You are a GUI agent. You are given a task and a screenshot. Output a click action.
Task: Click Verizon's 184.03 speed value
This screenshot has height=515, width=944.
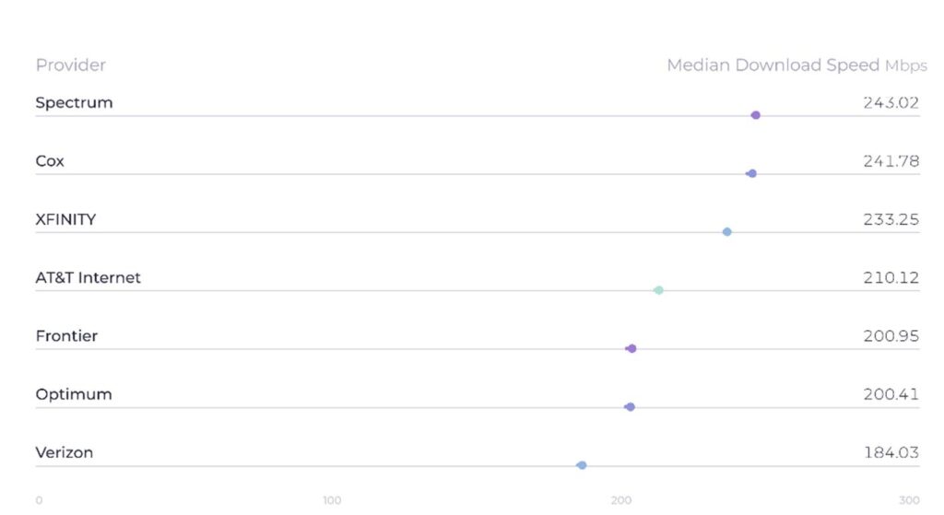[x=891, y=452]
